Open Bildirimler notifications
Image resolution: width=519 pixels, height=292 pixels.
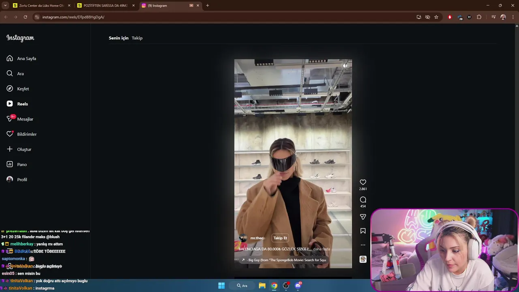[x=21, y=134]
